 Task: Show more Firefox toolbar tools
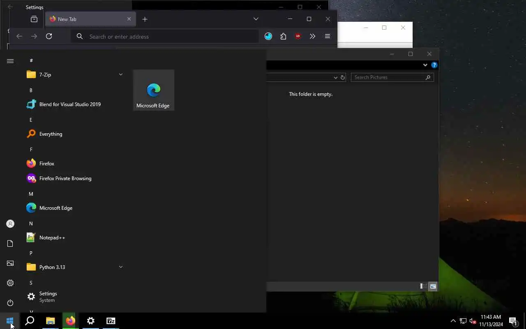coord(313,37)
